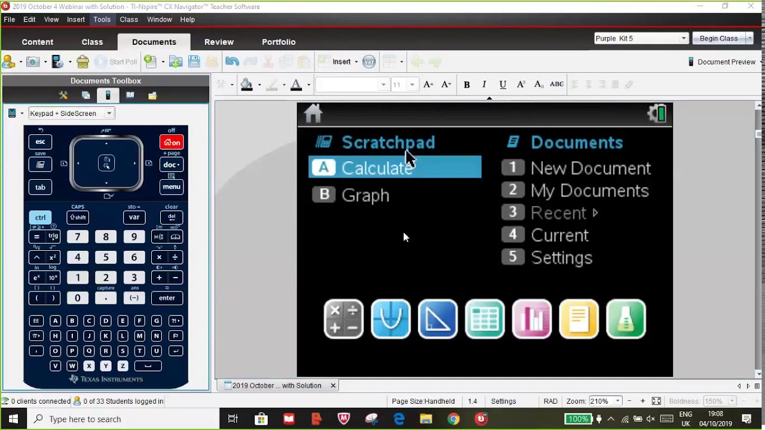This screenshot has height=430, width=765.
Task: Click the var variables icon
Action: 369,62
